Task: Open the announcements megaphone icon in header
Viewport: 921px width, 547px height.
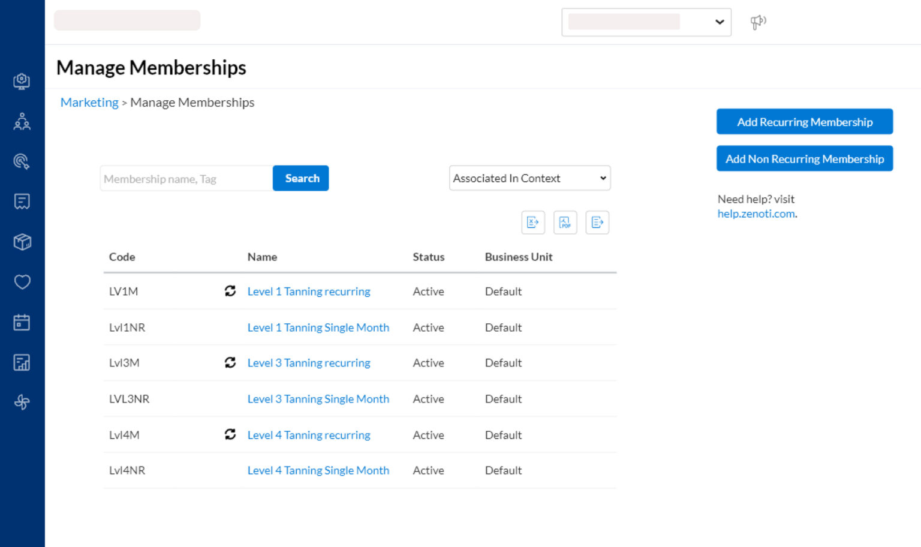Action: [758, 22]
